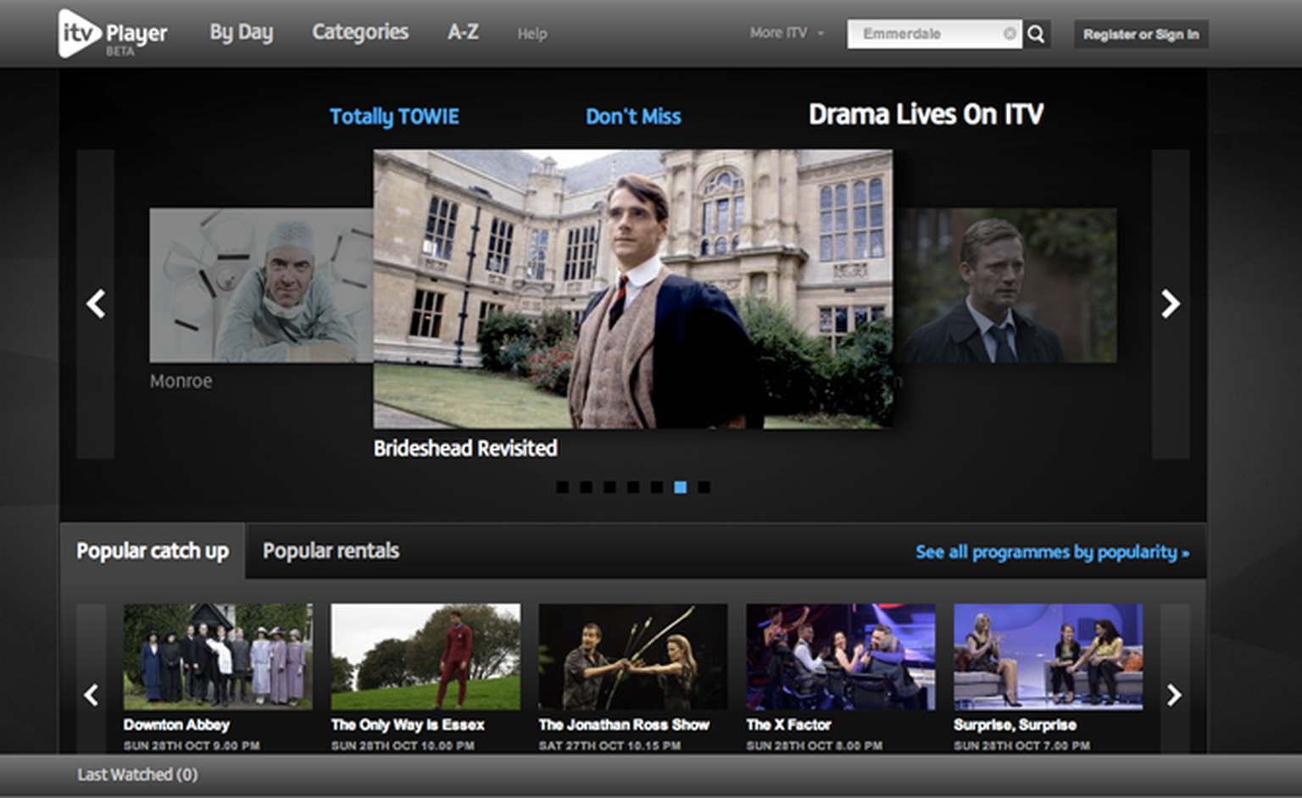This screenshot has width=1302, height=798.
Task: Click 'SUN 28TH OCT 8.00 PM' text
Action: (x=814, y=746)
